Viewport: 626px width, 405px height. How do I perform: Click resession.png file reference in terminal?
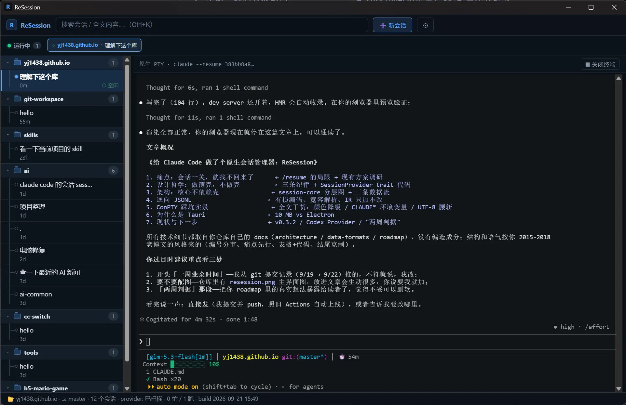coord(252,282)
